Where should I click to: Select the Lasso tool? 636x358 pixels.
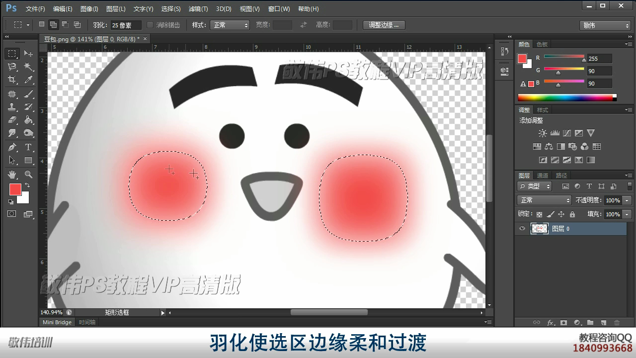12,67
